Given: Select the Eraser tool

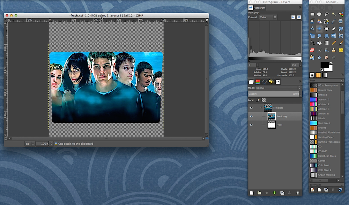Looking at the screenshot, I should point(312,50).
